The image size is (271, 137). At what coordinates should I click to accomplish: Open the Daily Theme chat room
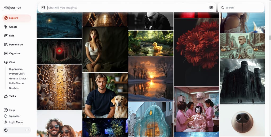(16, 83)
